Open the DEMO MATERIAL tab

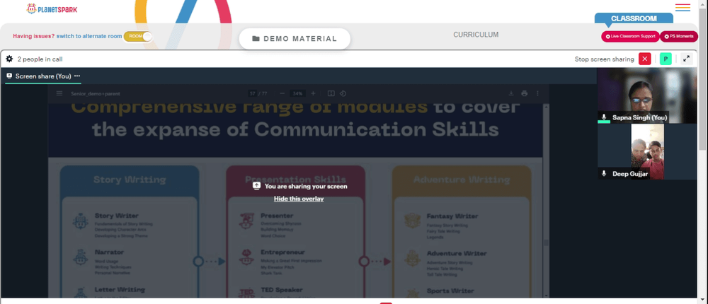pyautogui.click(x=295, y=39)
